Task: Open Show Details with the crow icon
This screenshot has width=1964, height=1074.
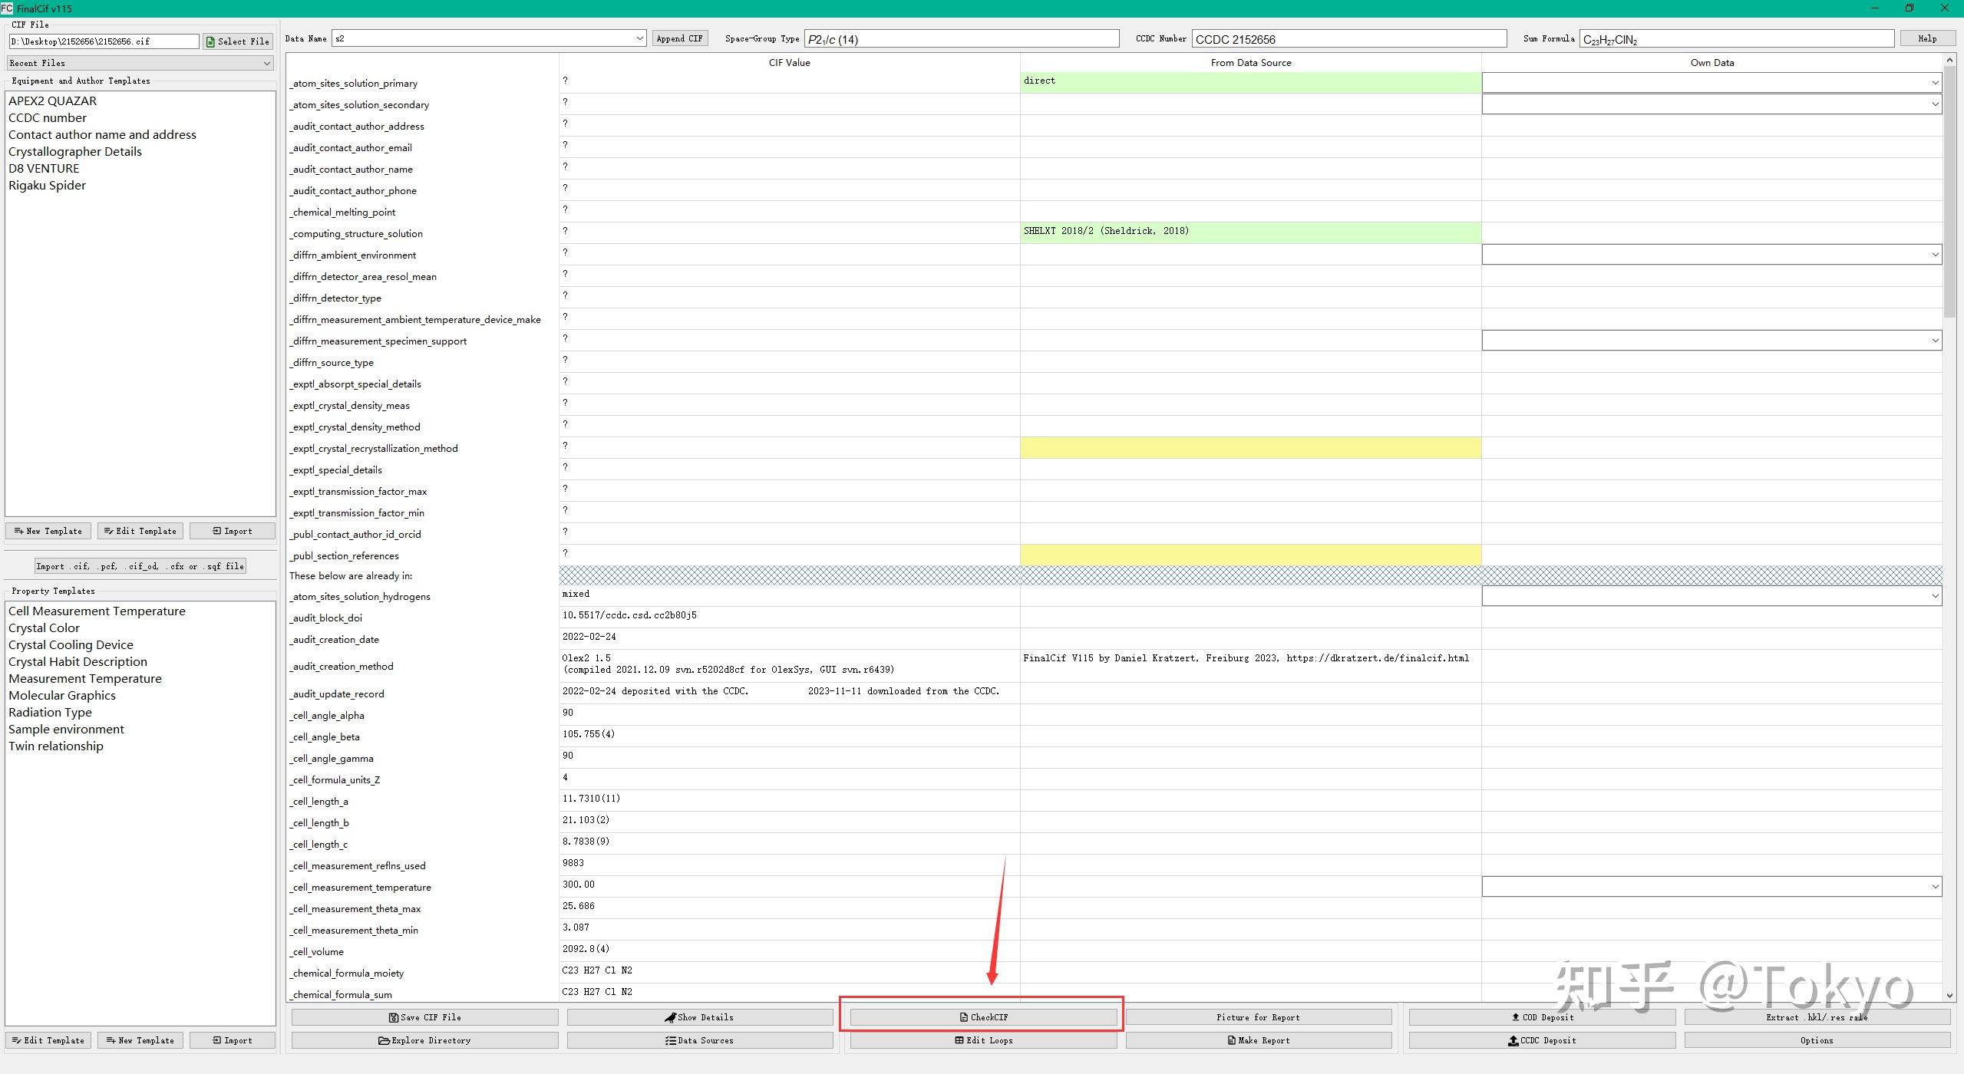Action: click(699, 1017)
